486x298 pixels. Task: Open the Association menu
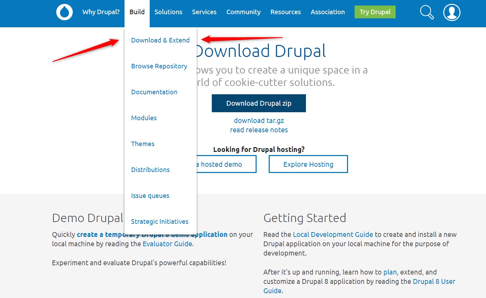pos(328,12)
